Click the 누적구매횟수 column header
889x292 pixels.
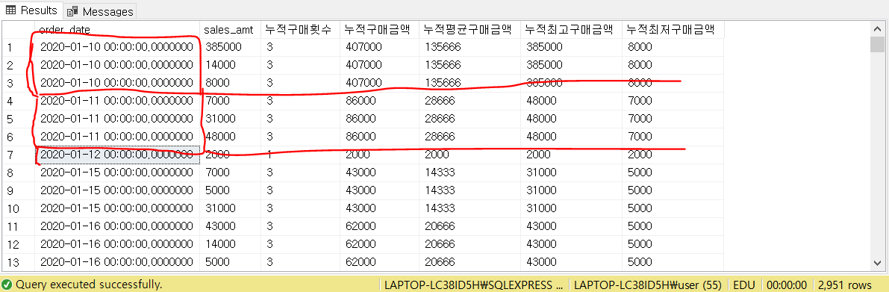[x=300, y=29]
